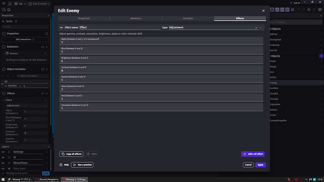Click the Sprite help icon
The height and width of the screenshot is (182, 324).
pos(16,22)
